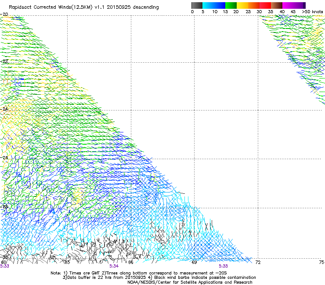Click the NOAA/NESDIS credit line
This screenshot has width=325, height=285.
coord(190,282)
